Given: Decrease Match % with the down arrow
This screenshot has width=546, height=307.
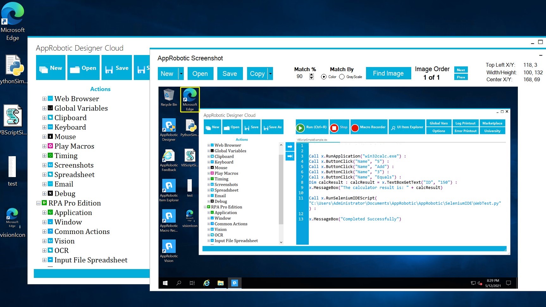Looking at the screenshot, I should pyautogui.click(x=312, y=78).
